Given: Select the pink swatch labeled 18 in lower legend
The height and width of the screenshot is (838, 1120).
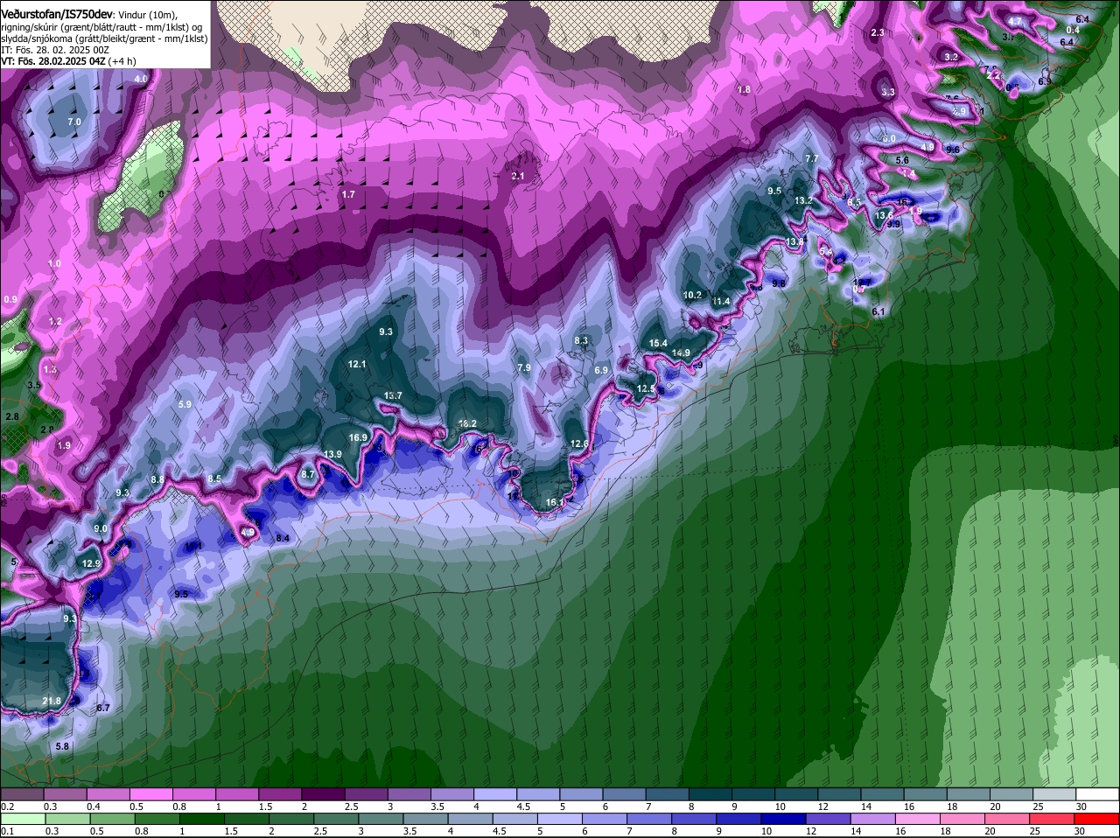Looking at the screenshot, I should [964, 819].
